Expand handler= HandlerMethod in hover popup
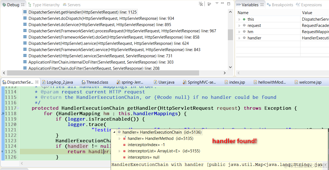This screenshot has height=170, width=329. click(x=119, y=138)
